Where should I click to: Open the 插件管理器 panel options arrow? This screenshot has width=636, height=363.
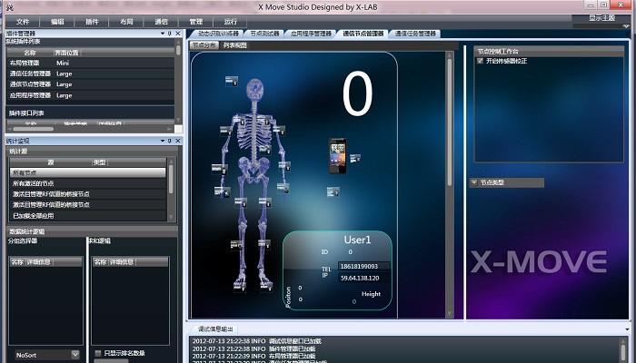click(163, 34)
